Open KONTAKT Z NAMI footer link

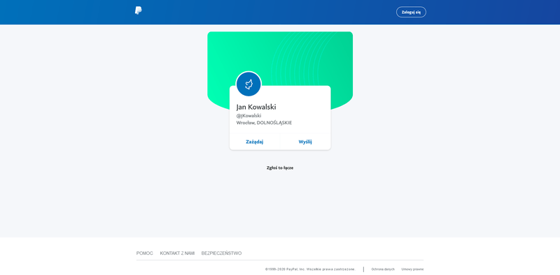click(x=177, y=253)
